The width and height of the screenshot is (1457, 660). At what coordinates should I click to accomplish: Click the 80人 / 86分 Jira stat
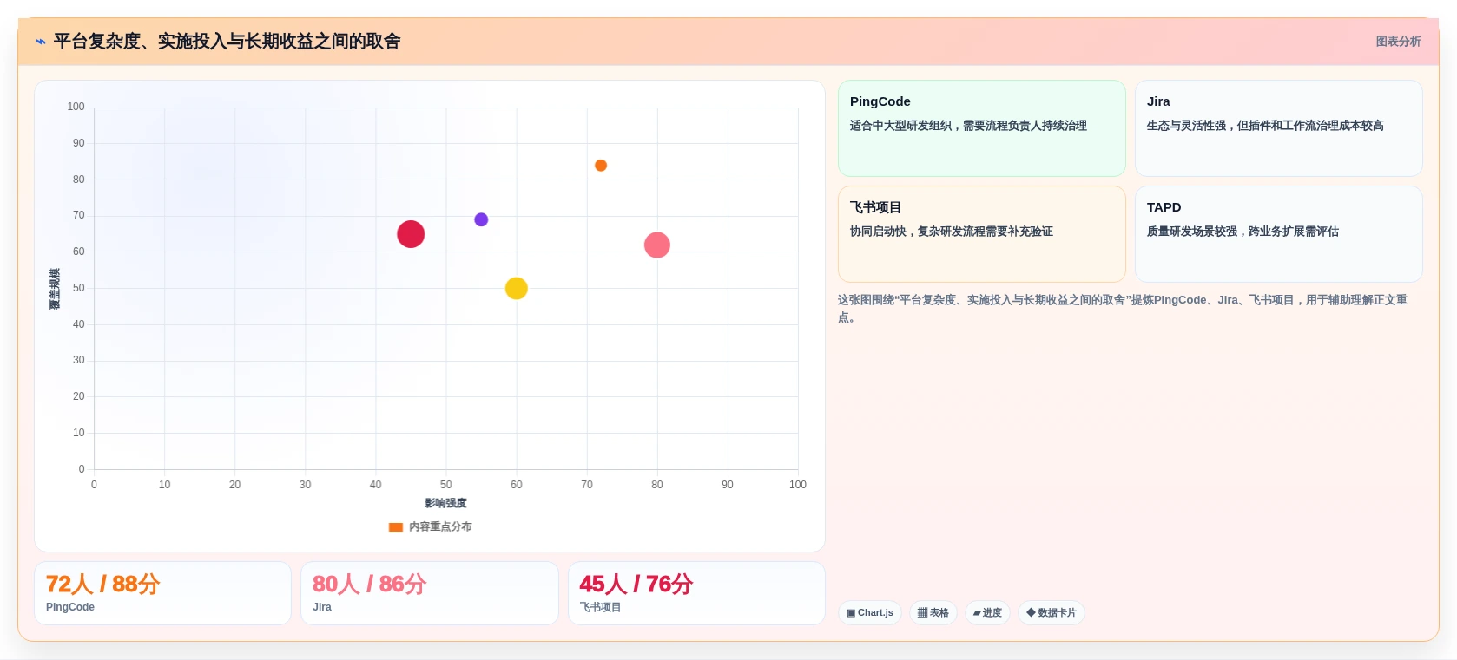pos(430,593)
